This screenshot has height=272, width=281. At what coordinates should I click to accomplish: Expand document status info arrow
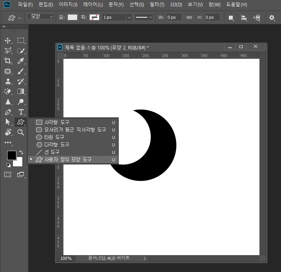[145, 259]
